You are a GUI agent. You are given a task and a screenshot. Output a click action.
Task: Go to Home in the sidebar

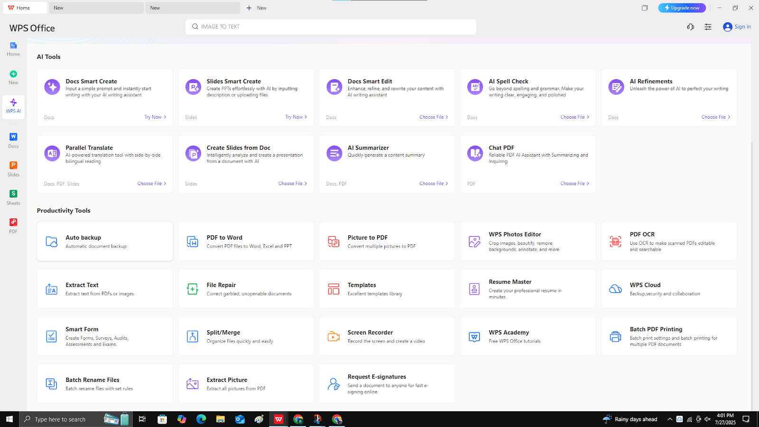[13, 49]
